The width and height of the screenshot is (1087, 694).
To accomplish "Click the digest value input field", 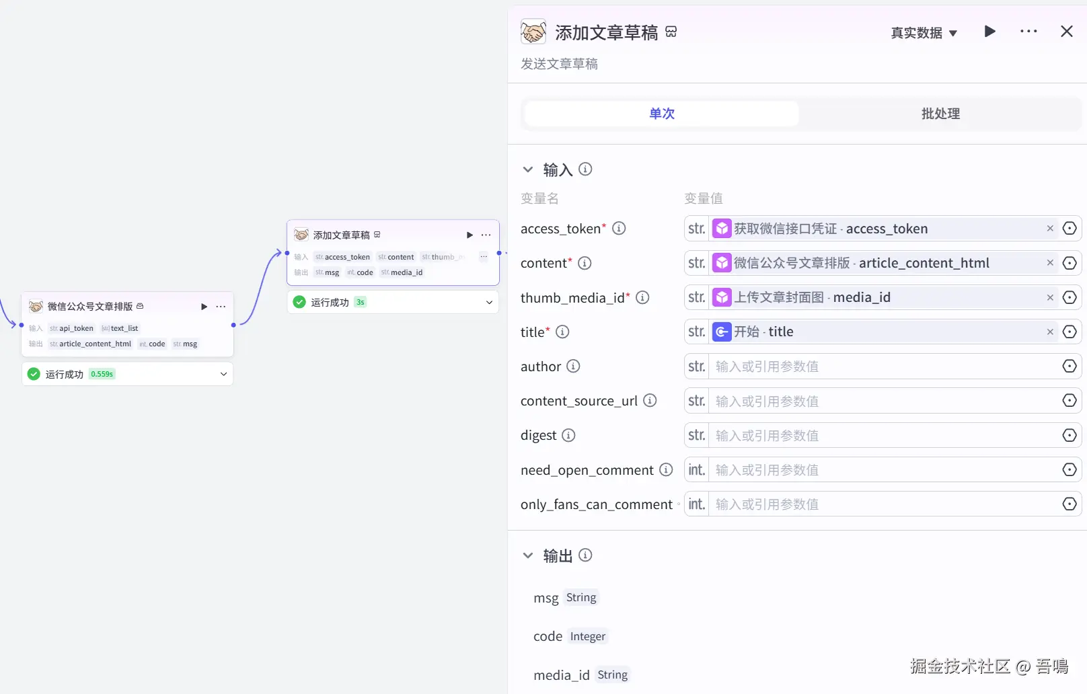I will (883, 435).
